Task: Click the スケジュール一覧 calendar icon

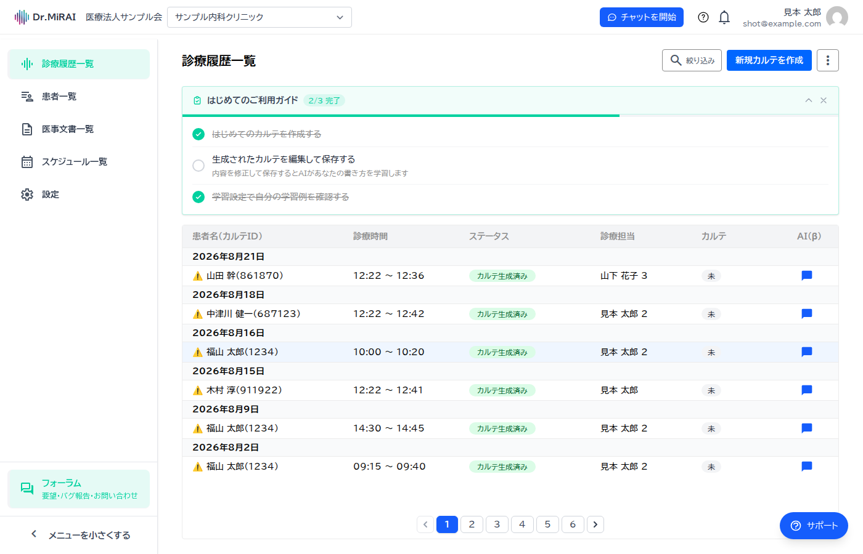Action: pos(27,162)
